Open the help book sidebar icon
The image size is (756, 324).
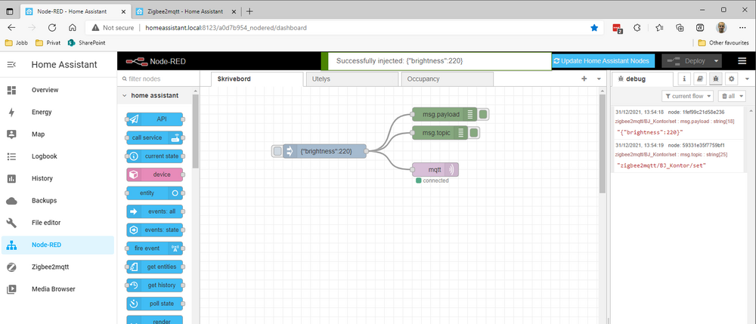pyautogui.click(x=700, y=79)
